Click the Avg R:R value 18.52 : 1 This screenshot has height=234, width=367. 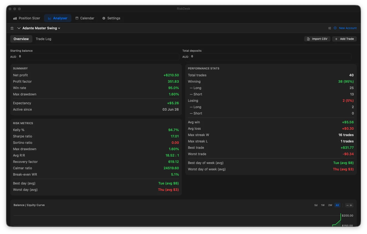(x=172, y=155)
